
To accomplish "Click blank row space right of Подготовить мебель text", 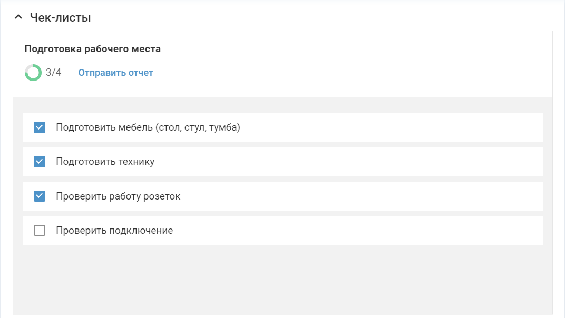I will click(390, 127).
